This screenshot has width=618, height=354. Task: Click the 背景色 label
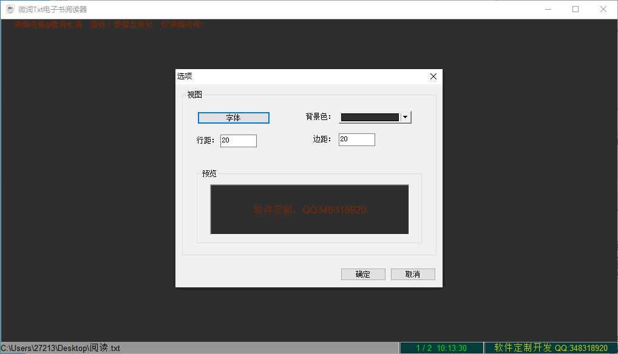[x=318, y=117]
